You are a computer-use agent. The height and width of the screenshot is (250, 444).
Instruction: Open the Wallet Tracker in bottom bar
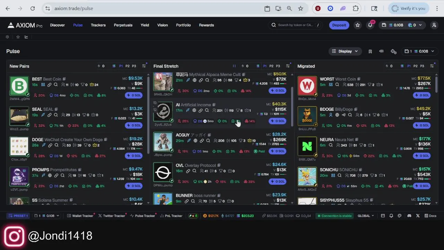click(x=80, y=216)
